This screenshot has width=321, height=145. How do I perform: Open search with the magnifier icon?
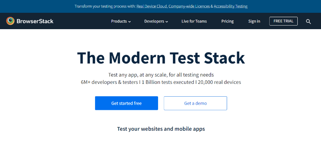[308, 22]
